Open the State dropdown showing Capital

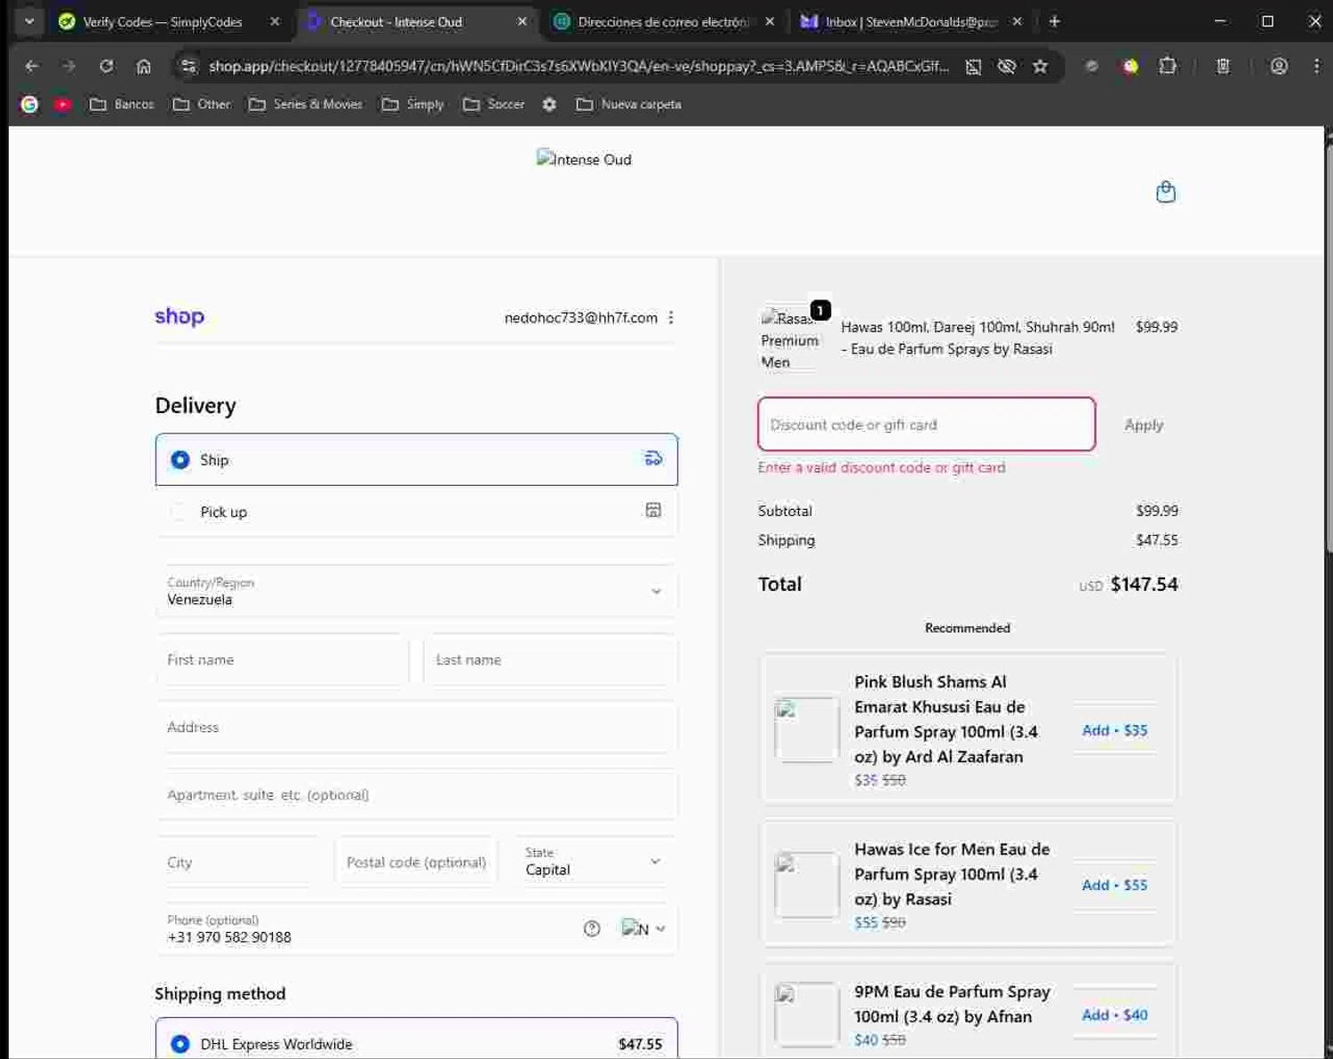(593, 862)
